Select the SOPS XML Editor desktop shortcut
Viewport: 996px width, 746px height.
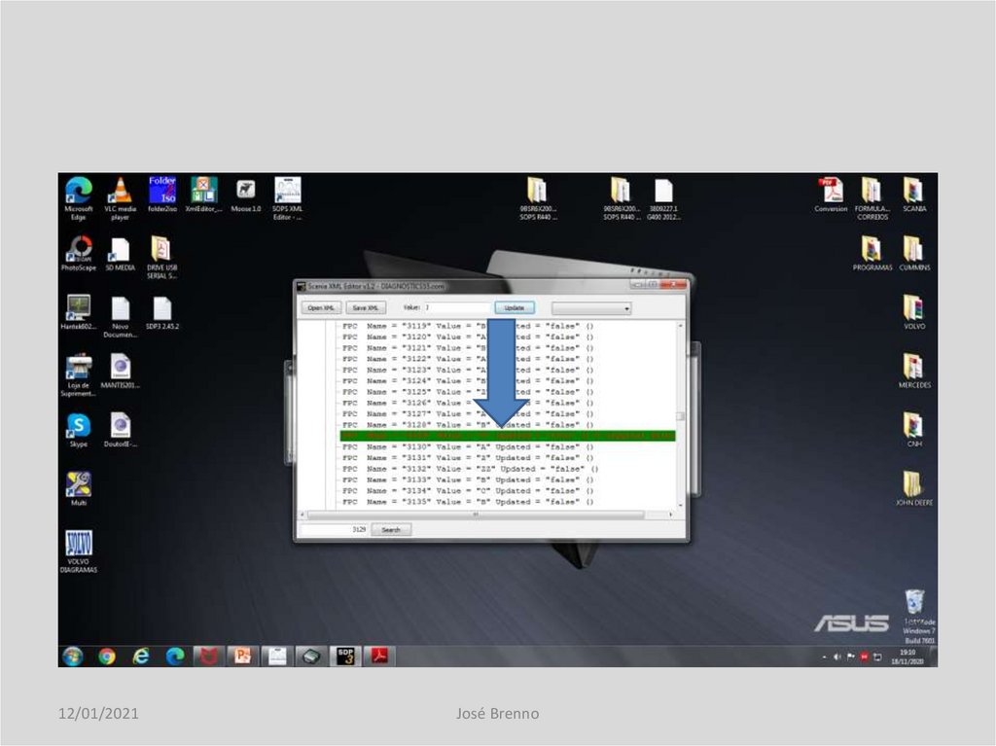[287, 190]
